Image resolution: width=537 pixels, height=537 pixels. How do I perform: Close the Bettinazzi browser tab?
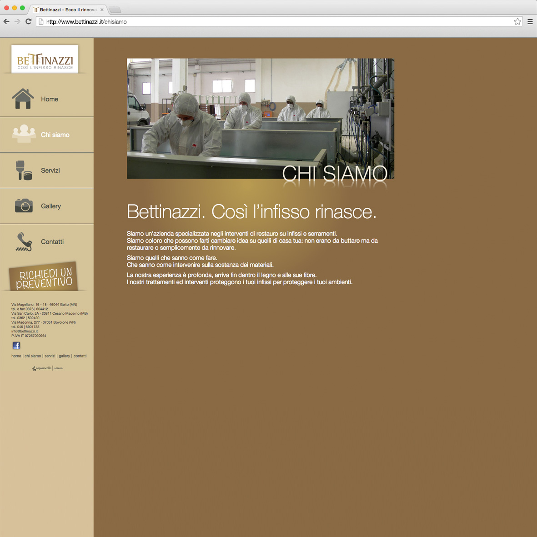click(102, 10)
